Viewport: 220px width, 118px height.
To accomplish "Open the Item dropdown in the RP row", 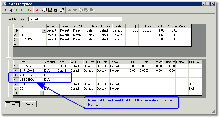I will (44, 30).
